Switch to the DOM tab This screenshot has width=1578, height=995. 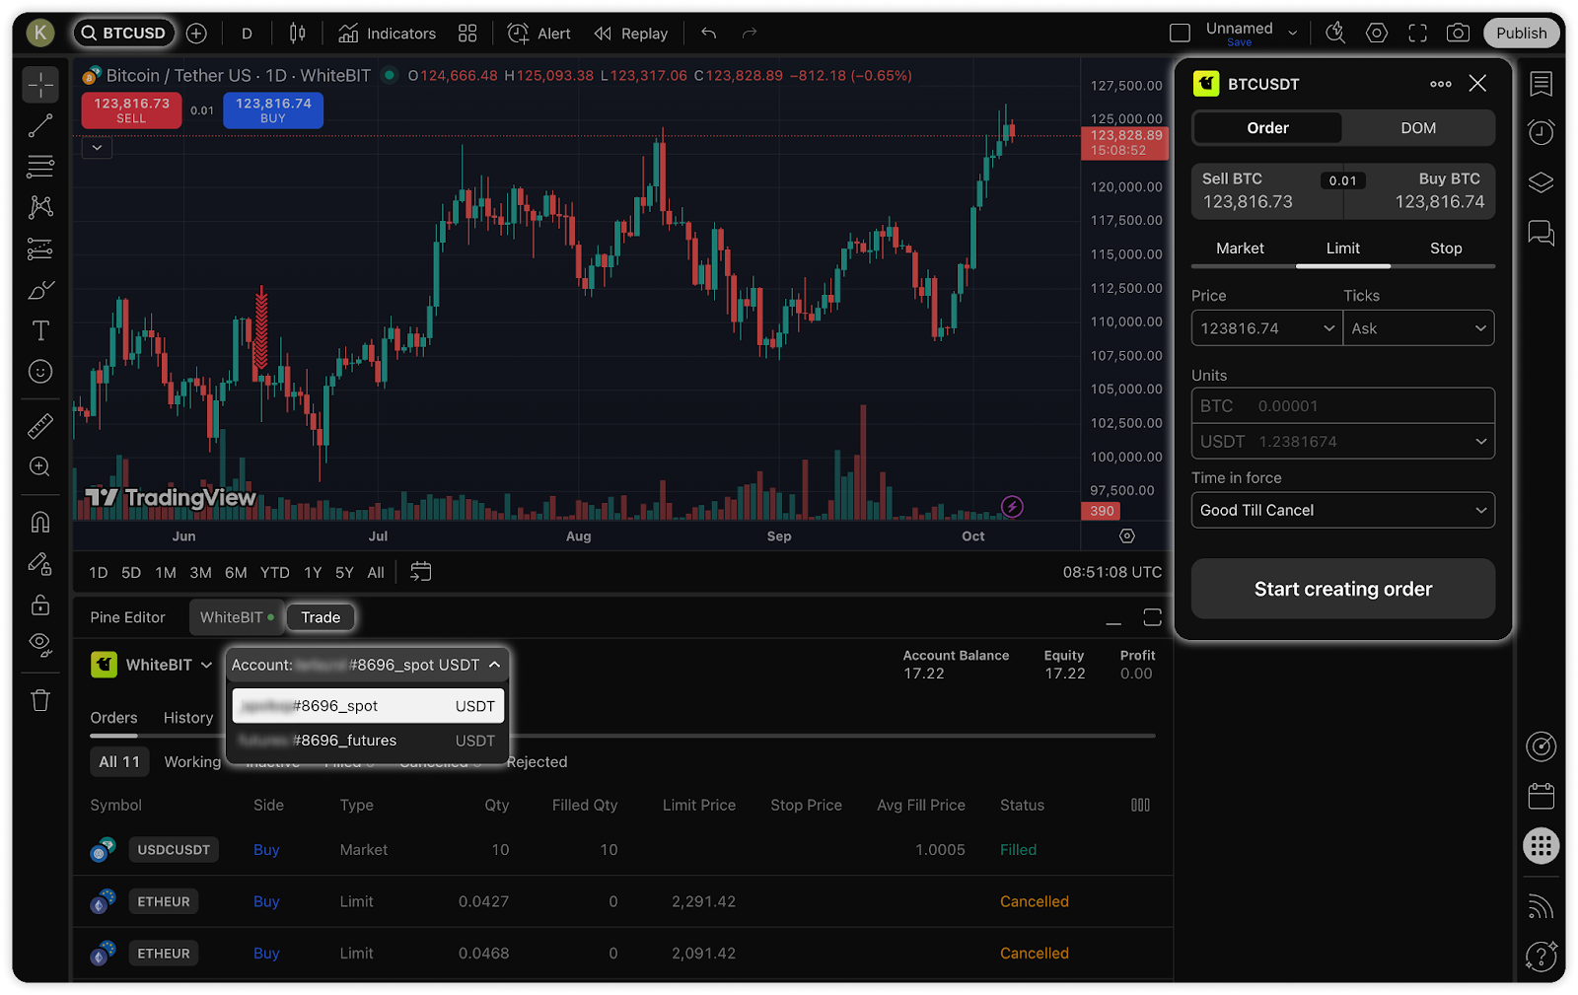(1418, 128)
